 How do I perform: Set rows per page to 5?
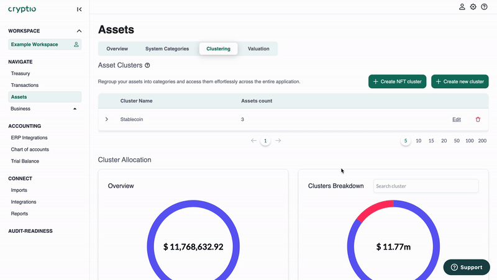pos(406,141)
